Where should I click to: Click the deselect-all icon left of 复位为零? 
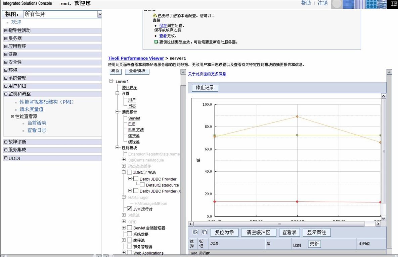(204, 232)
